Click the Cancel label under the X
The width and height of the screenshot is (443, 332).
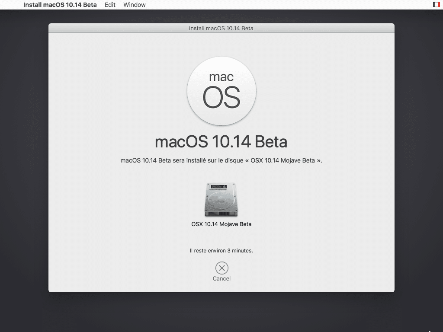click(x=221, y=279)
